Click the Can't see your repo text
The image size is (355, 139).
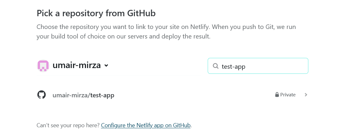pos(68,125)
